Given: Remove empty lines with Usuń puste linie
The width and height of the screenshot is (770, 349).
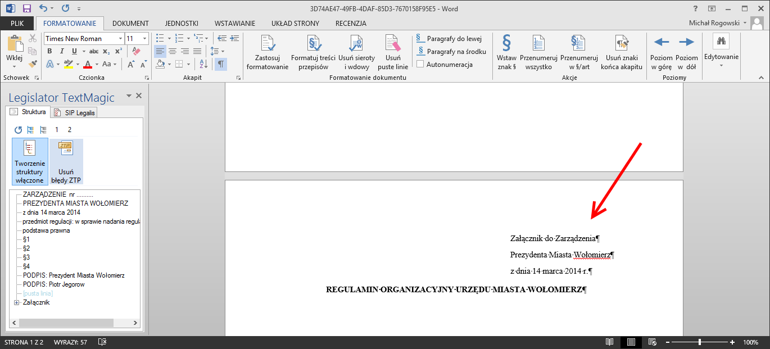Looking at the screenshot, I should tap(393, 52).
